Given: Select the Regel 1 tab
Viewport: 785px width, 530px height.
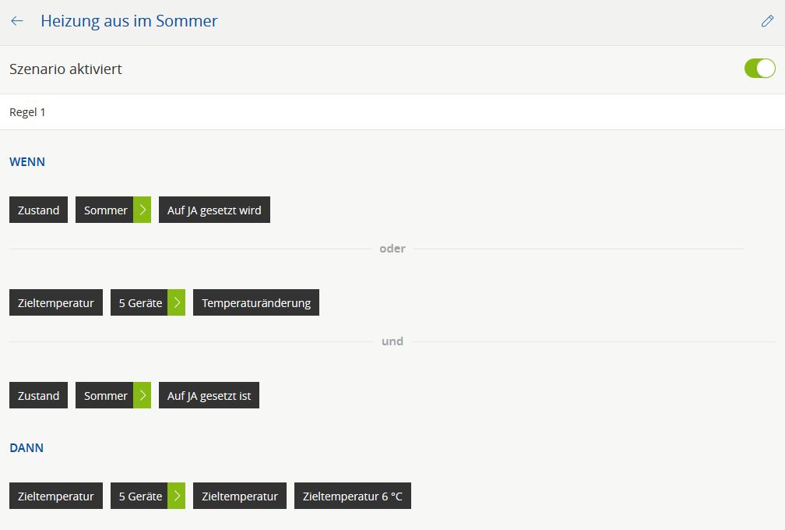Looking at the screenshot, I should point(27,112).
